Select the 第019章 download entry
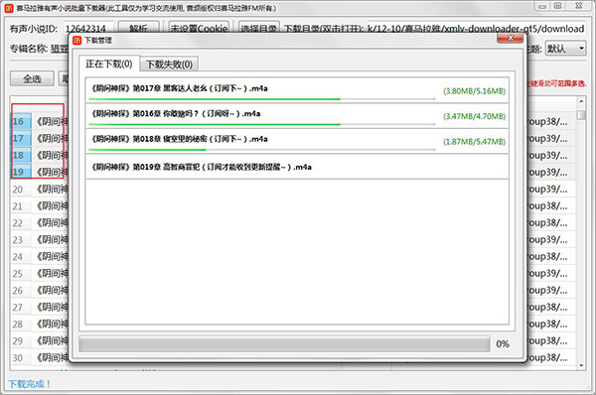Viewport: 596px width, 395px height. click(297, 167)
